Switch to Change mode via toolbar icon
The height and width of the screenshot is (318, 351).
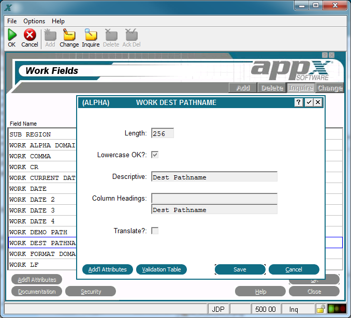69,35
